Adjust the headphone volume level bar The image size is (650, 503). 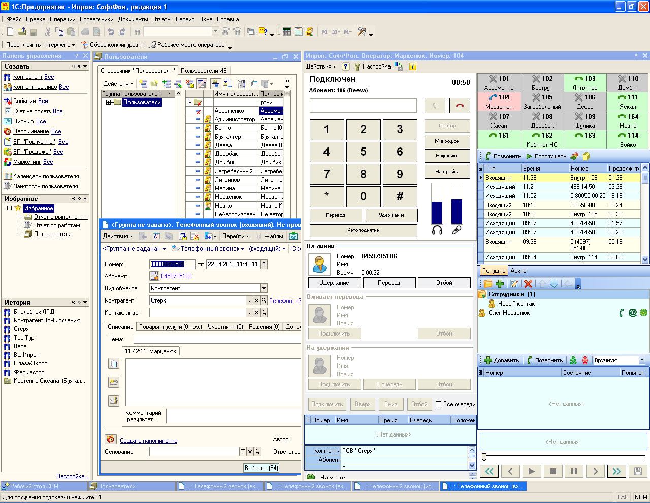[x=437, y=204]
